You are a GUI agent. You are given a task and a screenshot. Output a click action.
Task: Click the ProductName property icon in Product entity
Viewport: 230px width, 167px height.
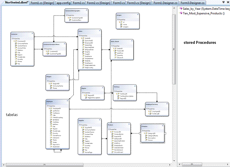click(x=112, y=134)
